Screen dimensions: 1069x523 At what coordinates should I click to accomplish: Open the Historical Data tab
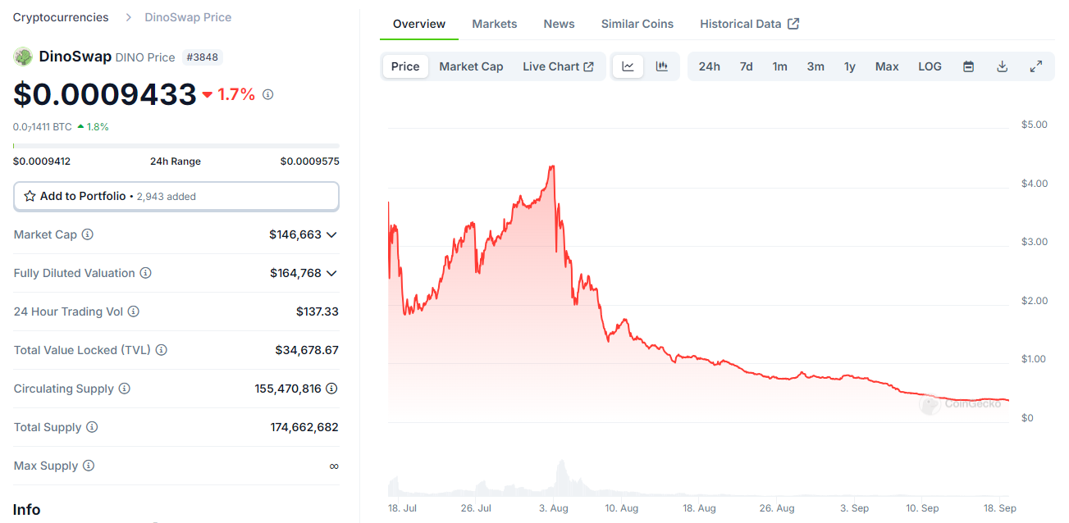point(749,24)
